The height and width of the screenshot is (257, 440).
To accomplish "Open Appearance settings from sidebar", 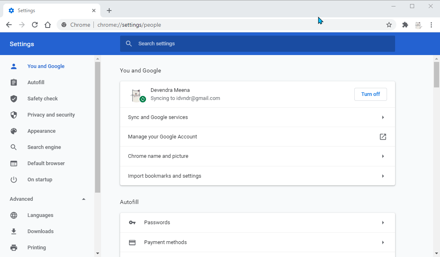I will (42, 131).
